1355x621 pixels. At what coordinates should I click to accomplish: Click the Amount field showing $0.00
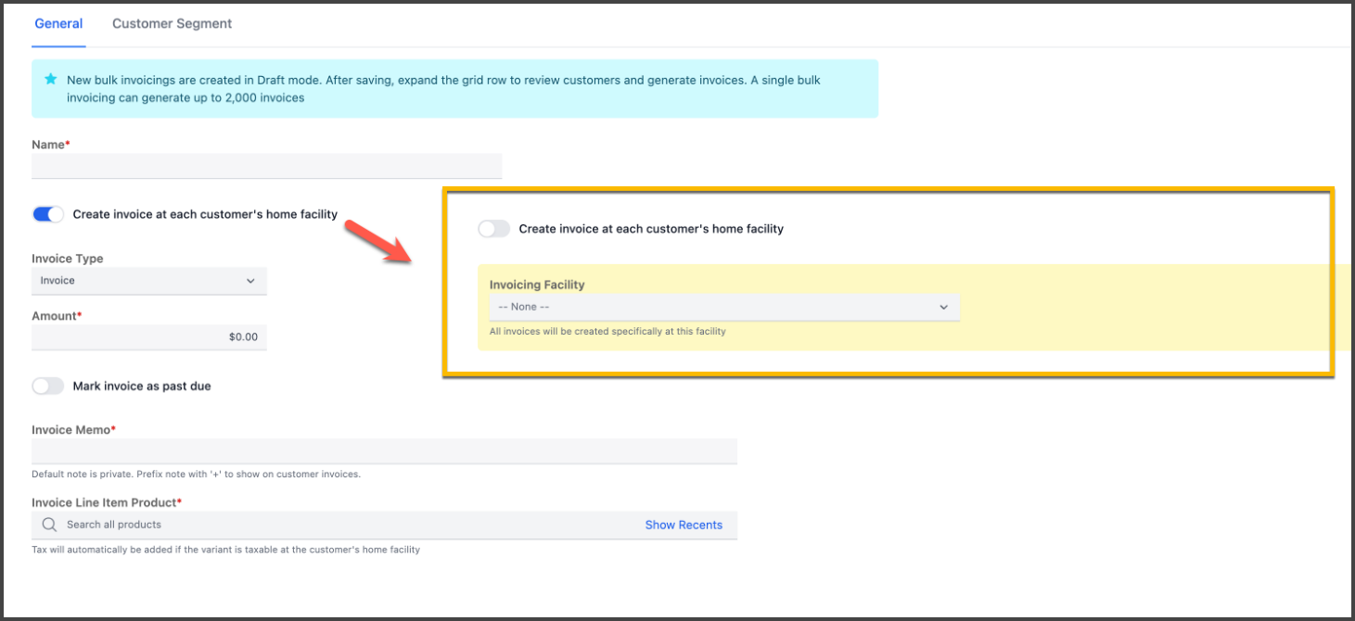[x=148, y=337]
